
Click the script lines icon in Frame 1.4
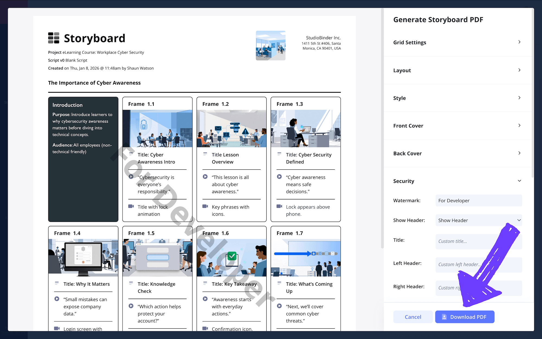coord(57,283)
